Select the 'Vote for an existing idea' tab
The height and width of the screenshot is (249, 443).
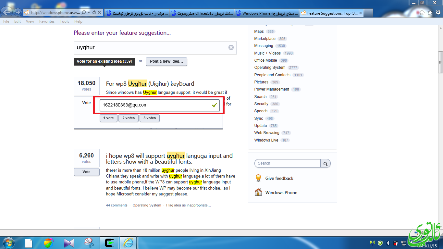pos(104,61)
